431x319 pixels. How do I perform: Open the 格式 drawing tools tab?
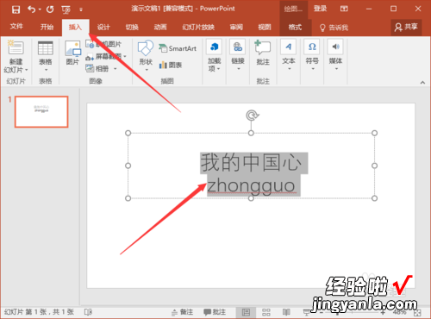point(295,28)
